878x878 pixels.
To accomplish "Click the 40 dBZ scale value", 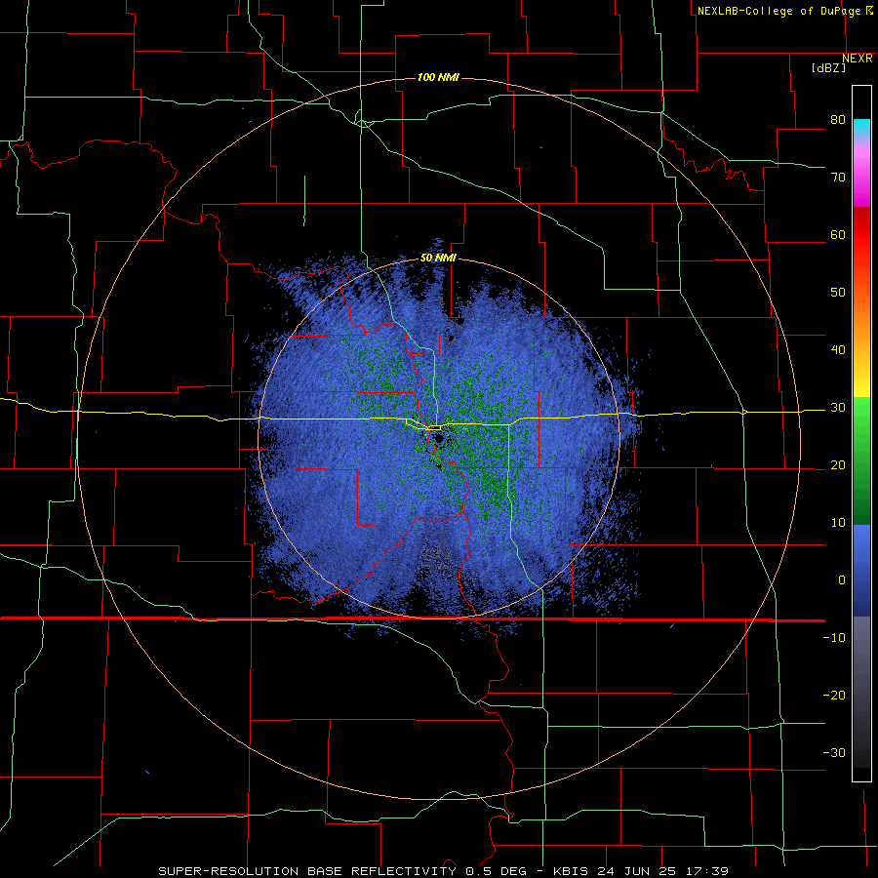I will pyautogui.click(x=838, y=349).
